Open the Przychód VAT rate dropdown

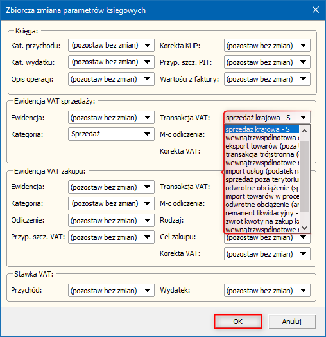click(111, 290)
